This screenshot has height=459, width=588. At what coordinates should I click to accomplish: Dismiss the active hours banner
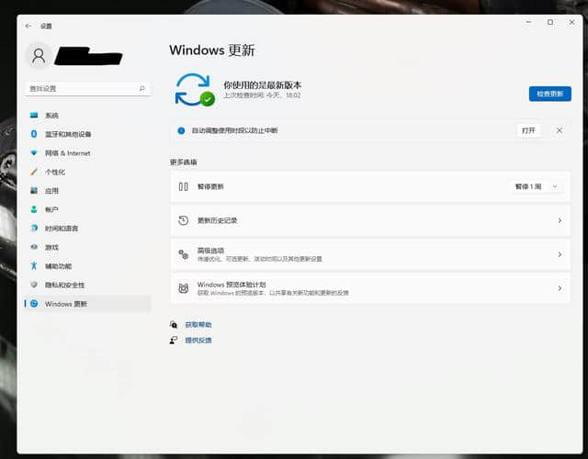point(560,130)
